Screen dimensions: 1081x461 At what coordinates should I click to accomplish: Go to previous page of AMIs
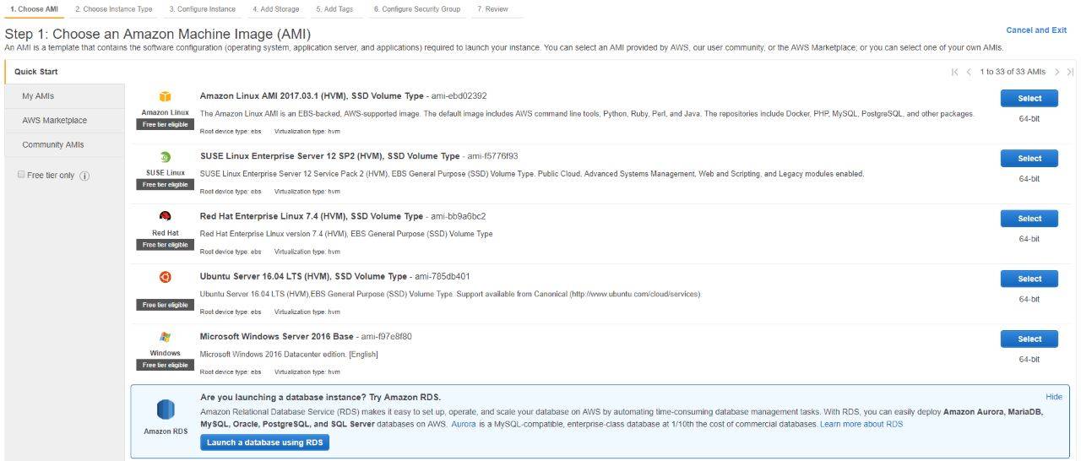click(969, 72)
